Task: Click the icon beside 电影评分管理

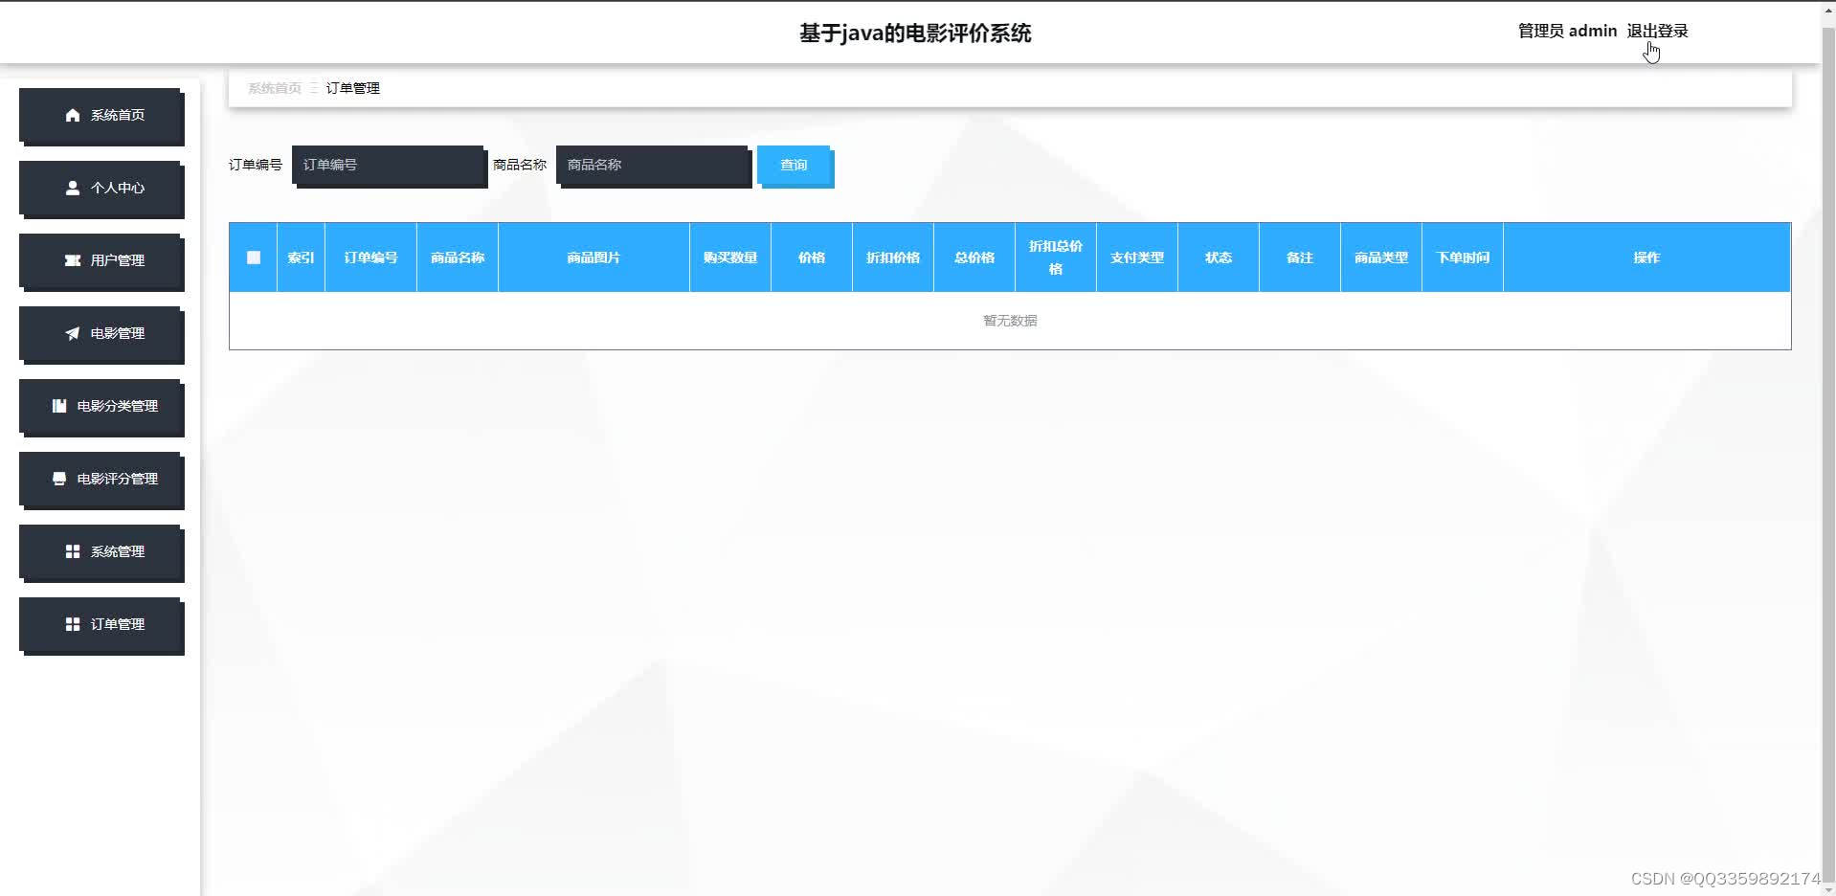Action: [x=59, y=479]
